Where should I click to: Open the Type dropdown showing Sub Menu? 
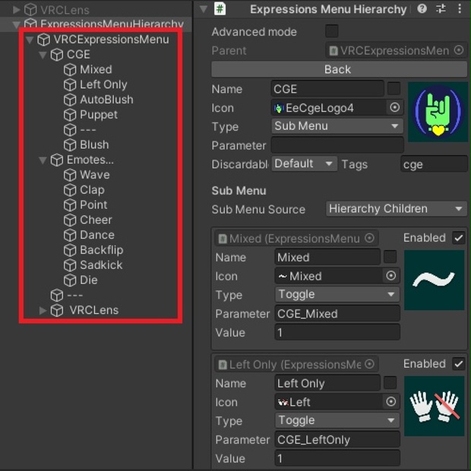pyautogui.click(x=337, y=126)
